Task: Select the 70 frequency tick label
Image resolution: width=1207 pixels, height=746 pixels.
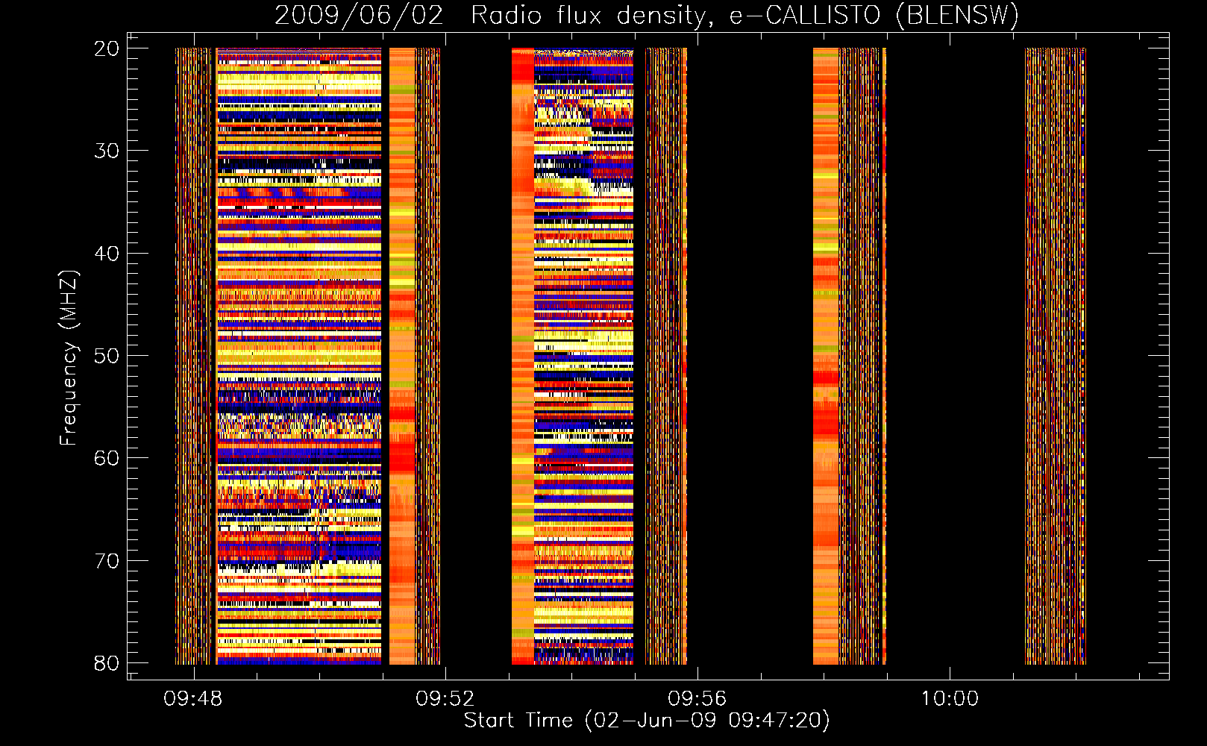Action: click(107, 561)
